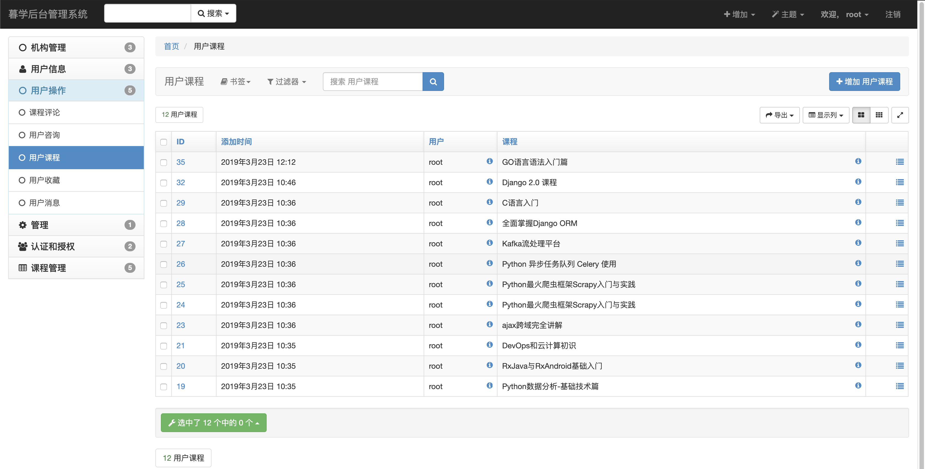925x469 pixels.
Task: Open 用户收藏 in the sidebar
Action: pos(45,180)
